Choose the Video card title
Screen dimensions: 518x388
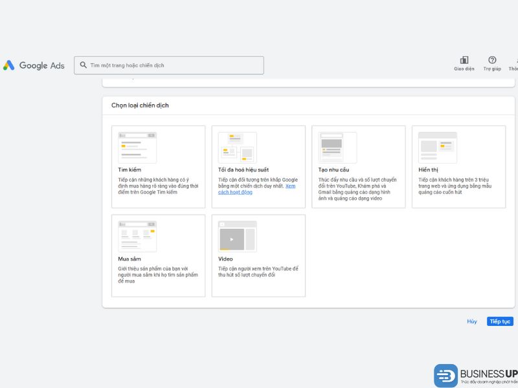225,259
